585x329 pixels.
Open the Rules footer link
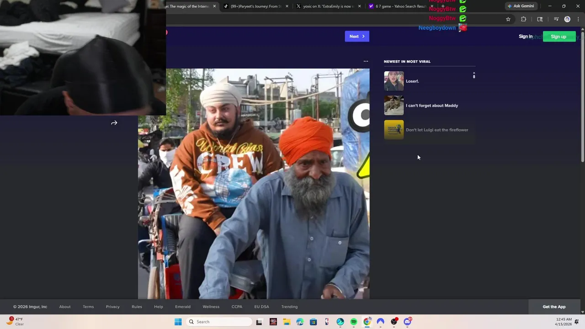(137, 307)
